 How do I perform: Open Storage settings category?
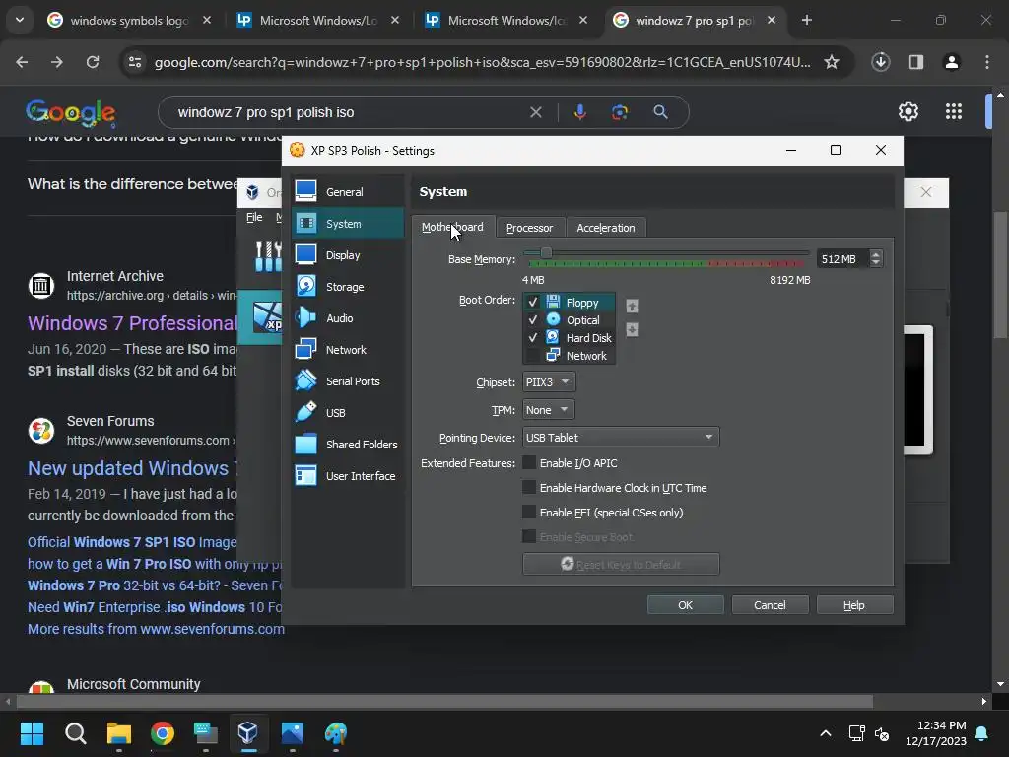(348, 287)
